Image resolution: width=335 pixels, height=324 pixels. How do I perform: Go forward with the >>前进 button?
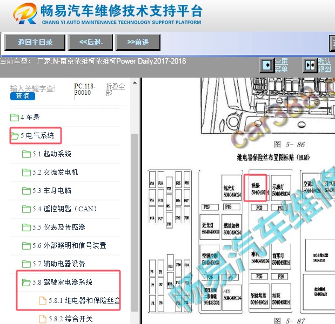click(138, 43)
